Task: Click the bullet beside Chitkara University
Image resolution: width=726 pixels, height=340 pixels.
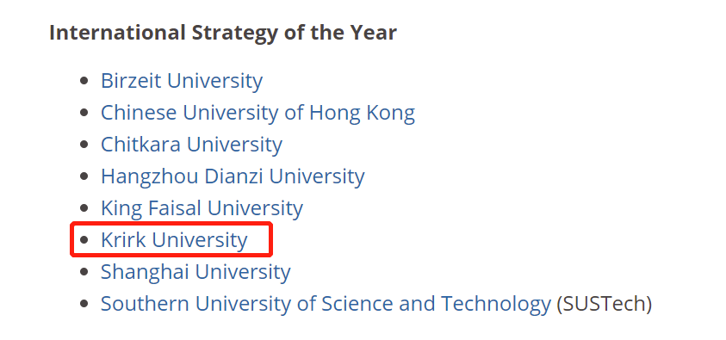Action: click(x=84, y=145)
